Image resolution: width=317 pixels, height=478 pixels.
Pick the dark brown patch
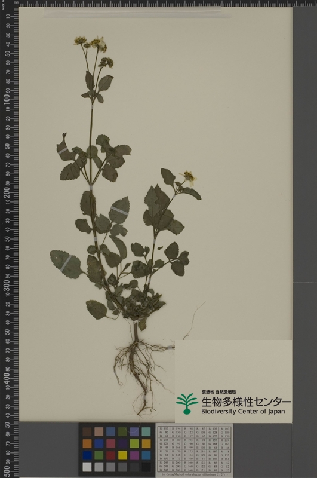click(87, 431)
